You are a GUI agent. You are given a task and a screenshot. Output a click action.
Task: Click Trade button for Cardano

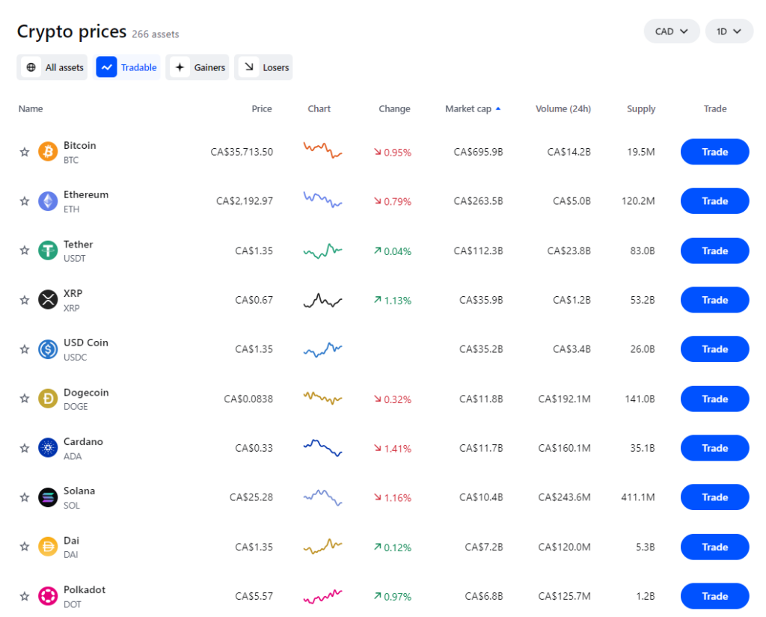coord(714,448)
